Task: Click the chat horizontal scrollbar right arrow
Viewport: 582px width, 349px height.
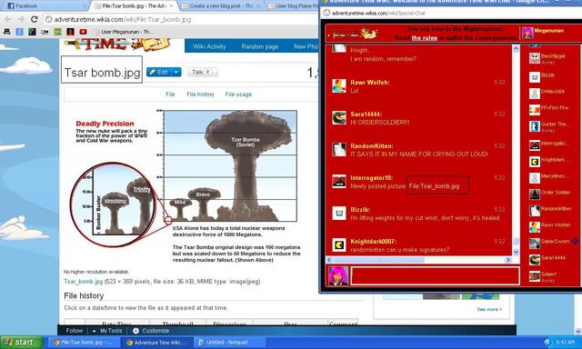Action: pos(507,260)
